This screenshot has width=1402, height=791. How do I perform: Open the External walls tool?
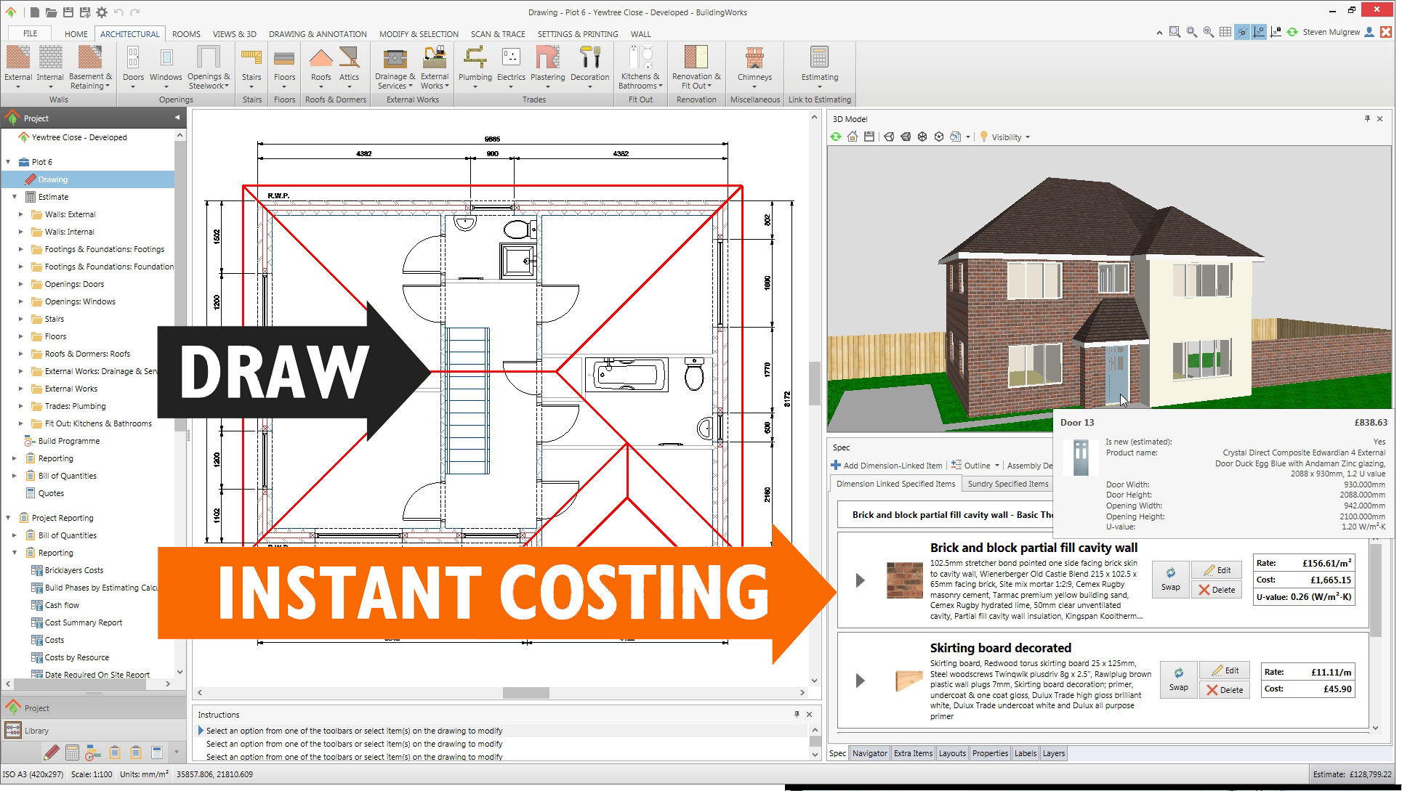pos(18,67)
